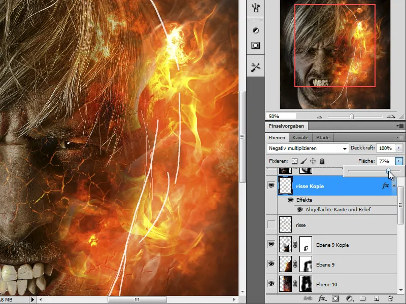The width and height of the screenshot is (406, 304).
Task: Open the Negativ multiplizieren blend mode dropdown
Action: coord(308,148)
